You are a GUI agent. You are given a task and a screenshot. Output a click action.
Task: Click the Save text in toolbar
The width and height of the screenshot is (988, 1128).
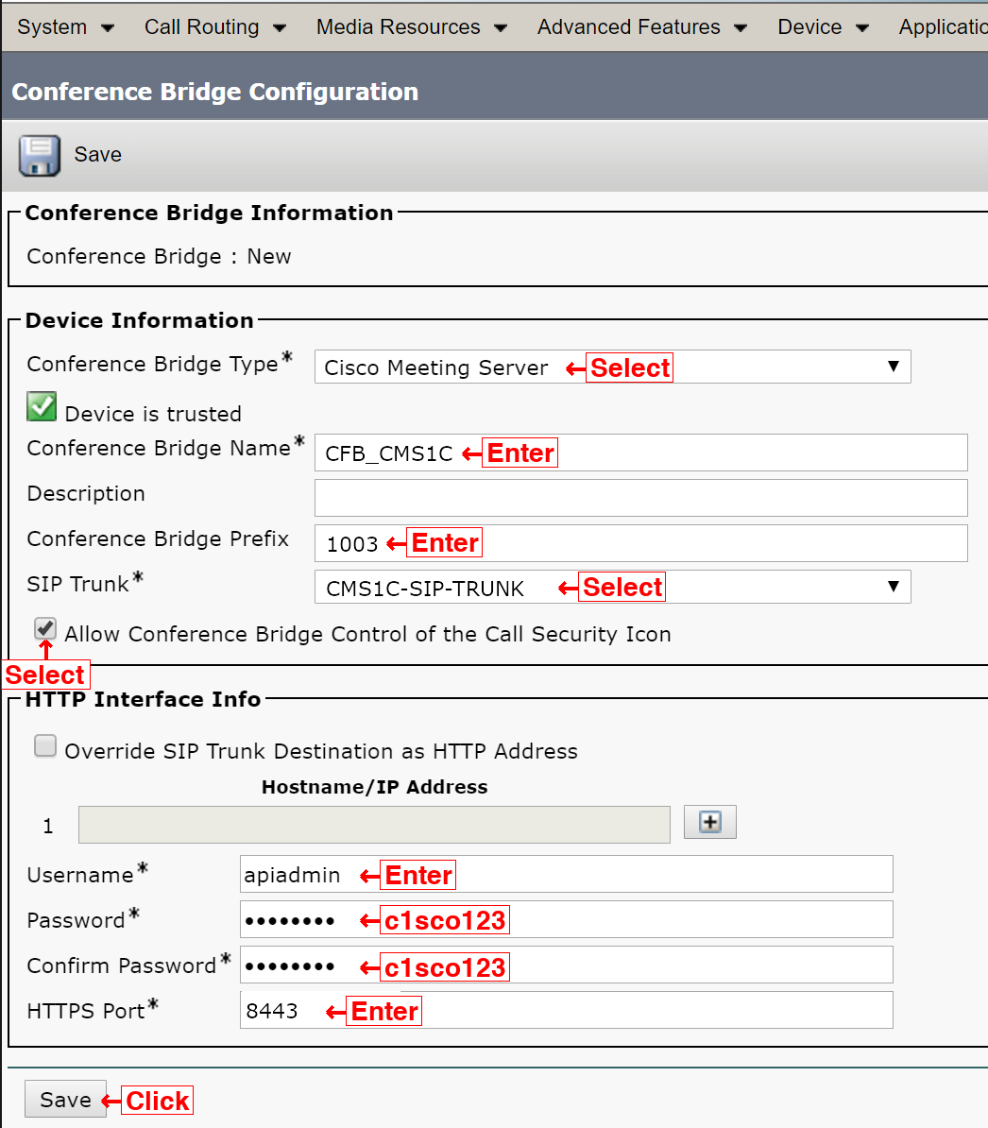click(98, 155)
